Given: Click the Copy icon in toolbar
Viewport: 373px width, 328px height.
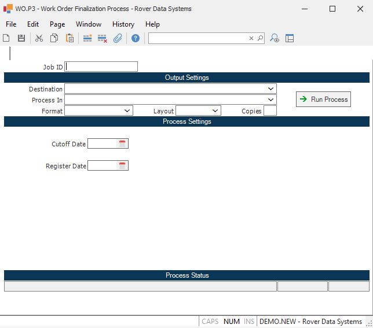Looking at the screenshot, I should tap(54, 38).
